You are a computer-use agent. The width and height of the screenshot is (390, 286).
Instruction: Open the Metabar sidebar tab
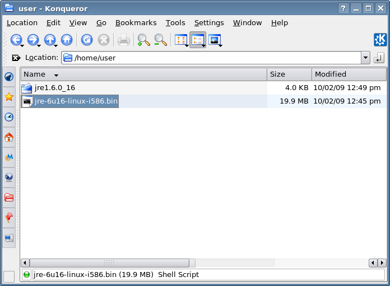[9, 157]
